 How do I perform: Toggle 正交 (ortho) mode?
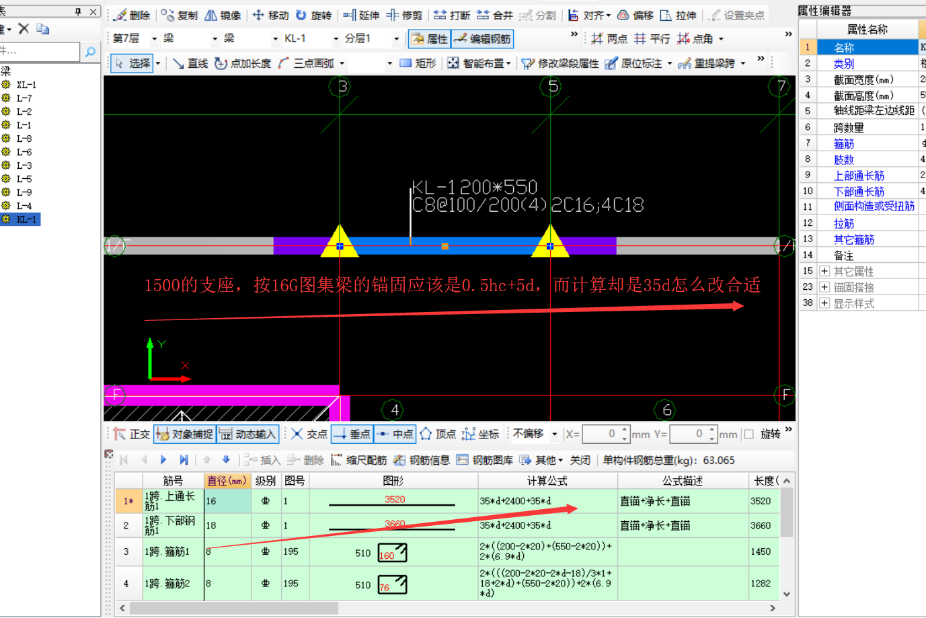[132, 434]
